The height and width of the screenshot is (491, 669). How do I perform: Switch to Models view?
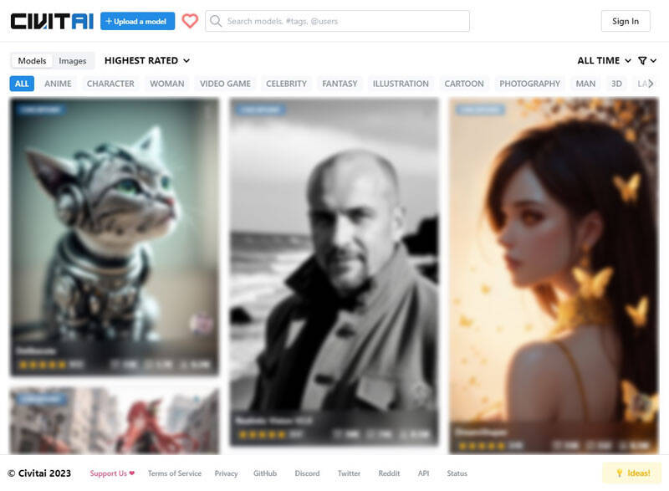coord(32,61)
